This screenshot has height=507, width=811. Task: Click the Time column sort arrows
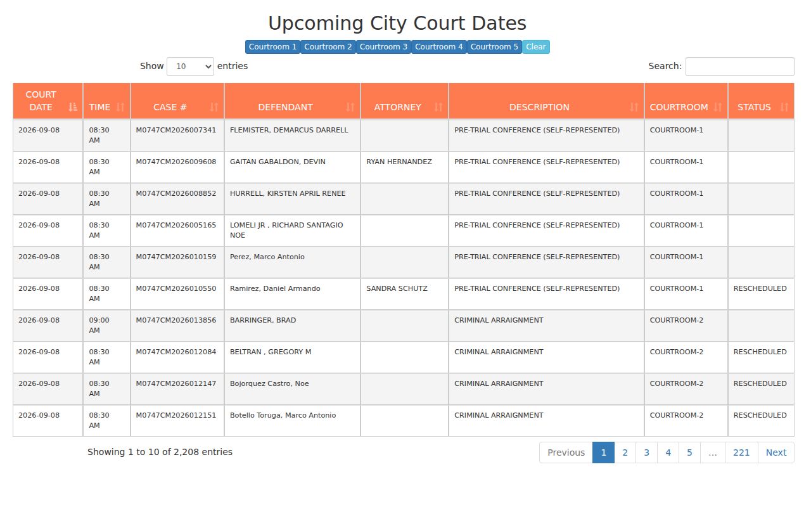pos(120,107)
